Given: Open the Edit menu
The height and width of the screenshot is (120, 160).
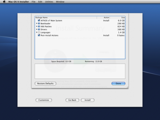Looking at the screenshot, I should point(40,2).
